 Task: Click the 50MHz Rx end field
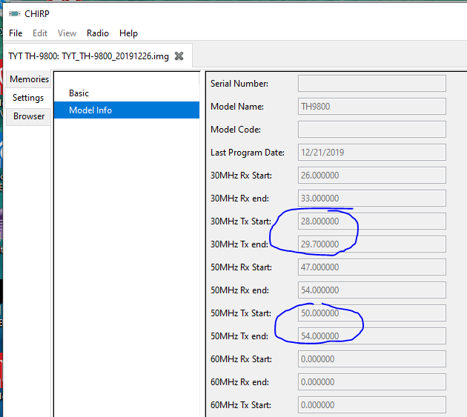tap(371, 290)
